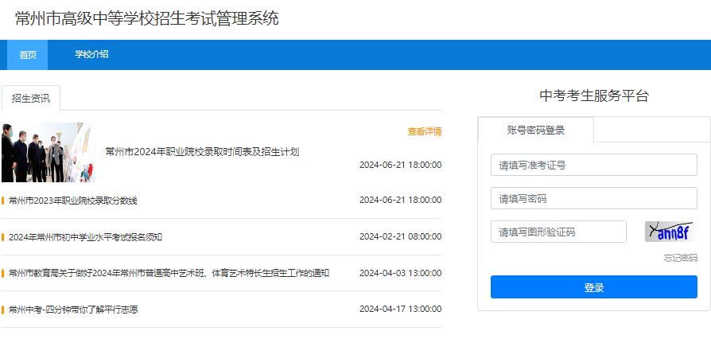The image size is (711, 343).
Task: Switch to the 账号密码登录 tab
Action: (x=535, y=130)
